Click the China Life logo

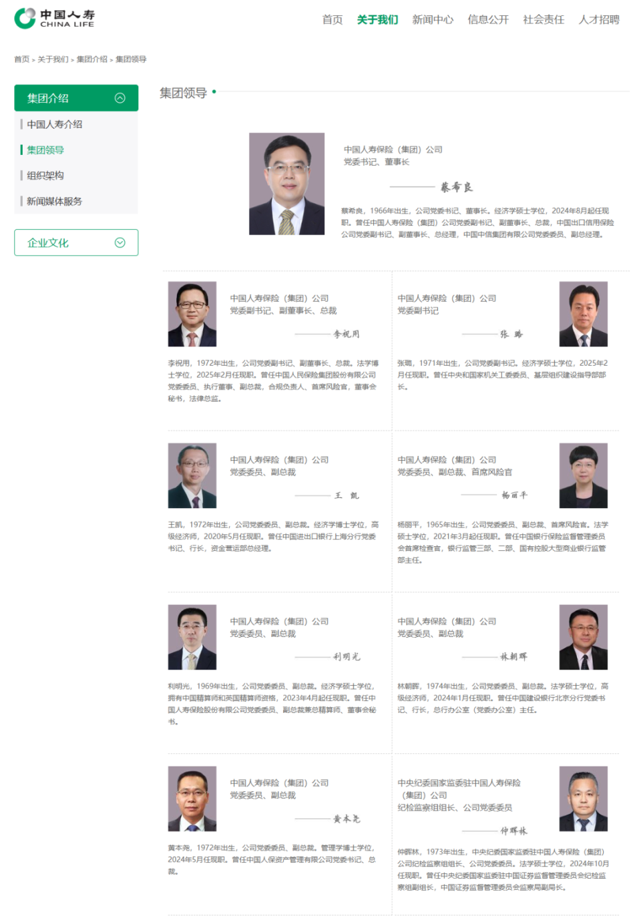click(55, 18)
